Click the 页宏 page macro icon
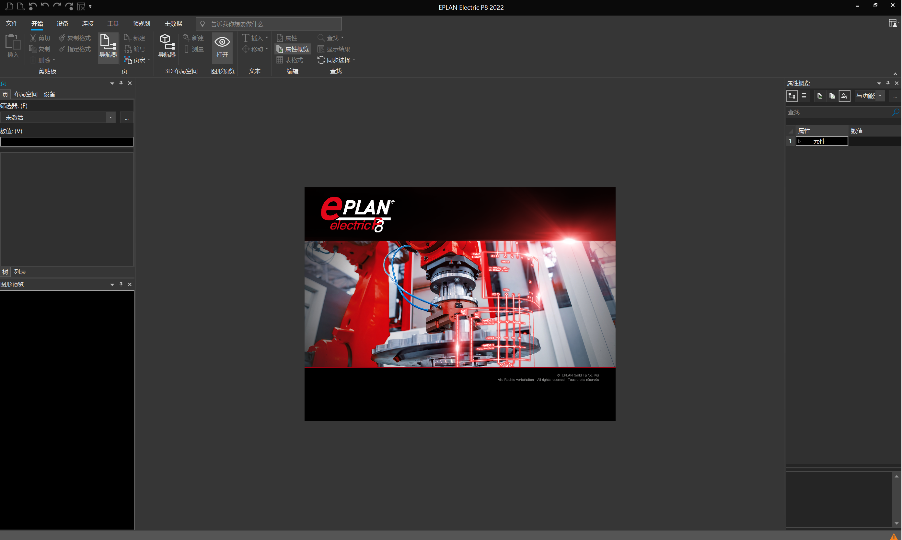The height and width of the screenshot is (540, 902). pos(128,60)
